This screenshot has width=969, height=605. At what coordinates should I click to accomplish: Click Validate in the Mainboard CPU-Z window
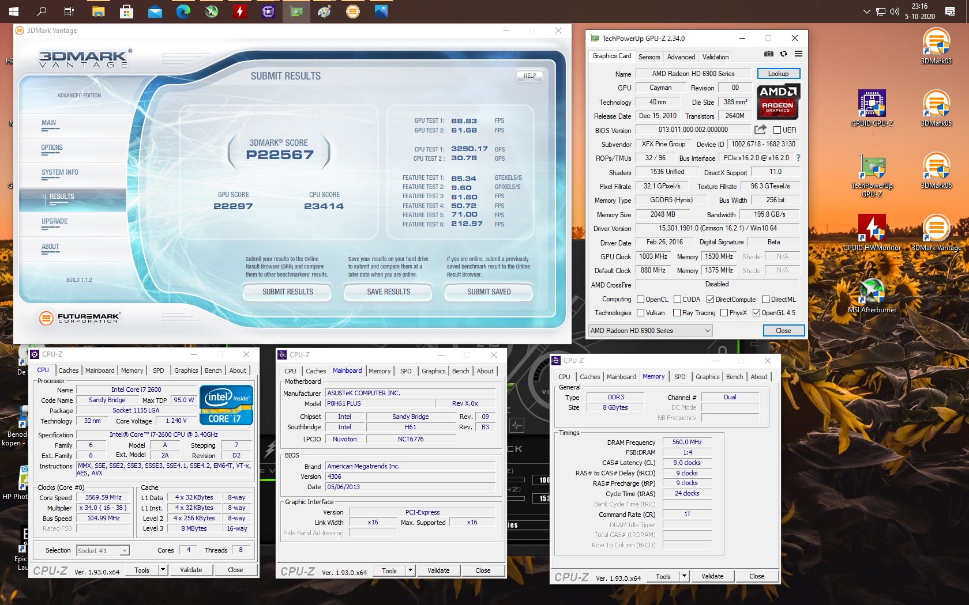(x=438, y=571)
